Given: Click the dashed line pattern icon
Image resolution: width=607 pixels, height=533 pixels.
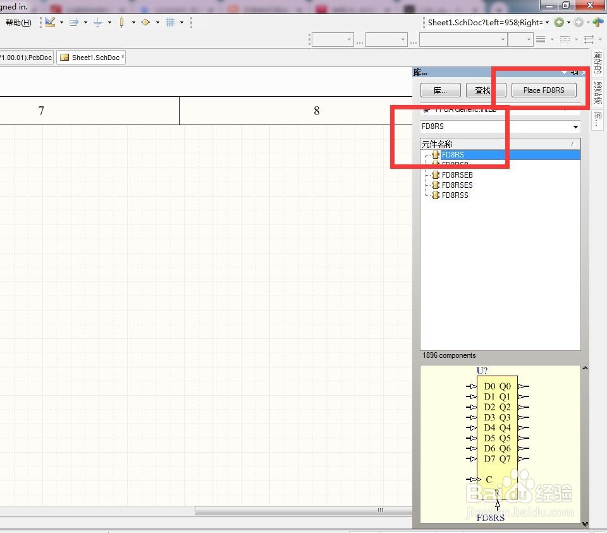Looking at the screenshot, I should 565,39.
